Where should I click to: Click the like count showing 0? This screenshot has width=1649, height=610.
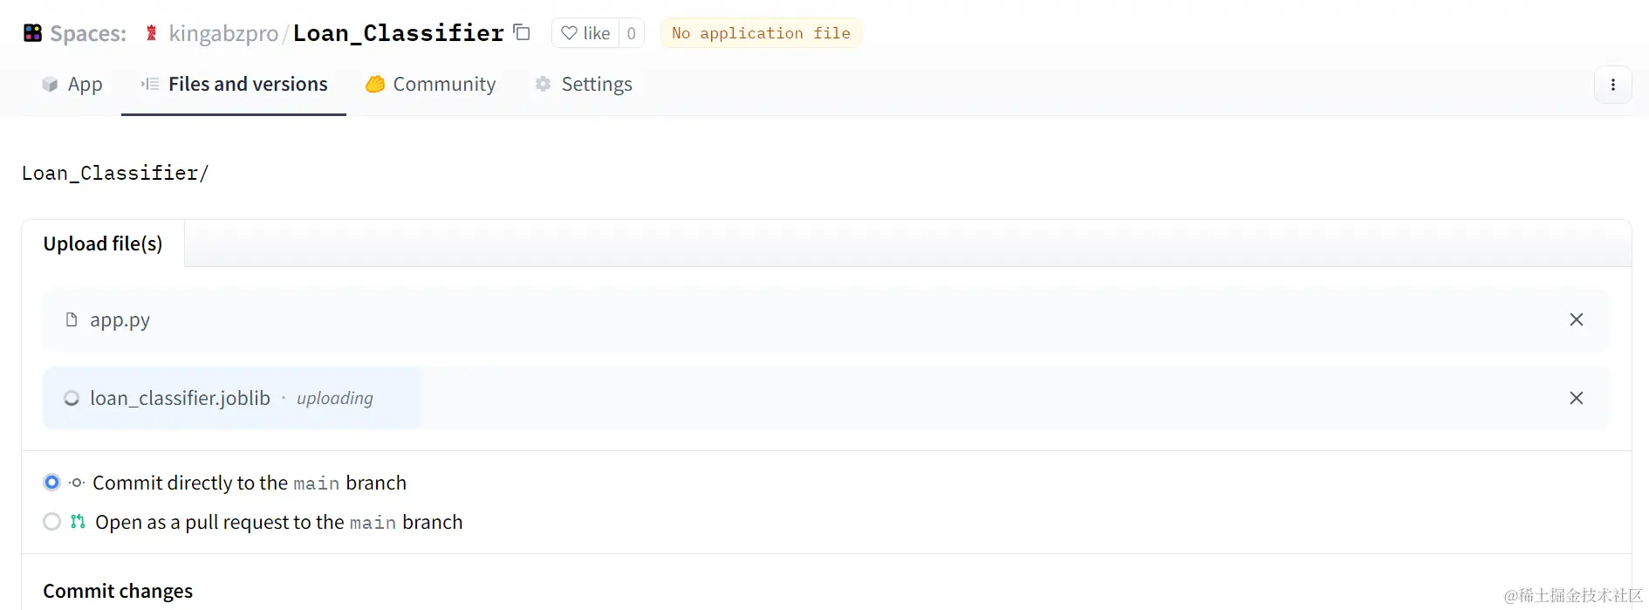point(632,33)
